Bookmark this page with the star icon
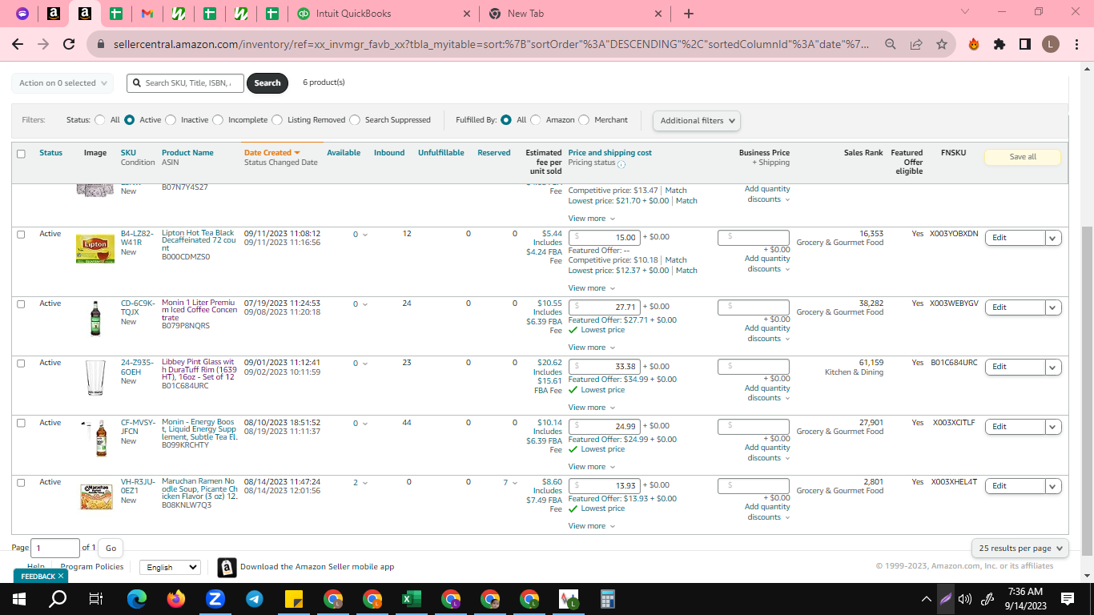1094x615 pixels. click(942, 45)
